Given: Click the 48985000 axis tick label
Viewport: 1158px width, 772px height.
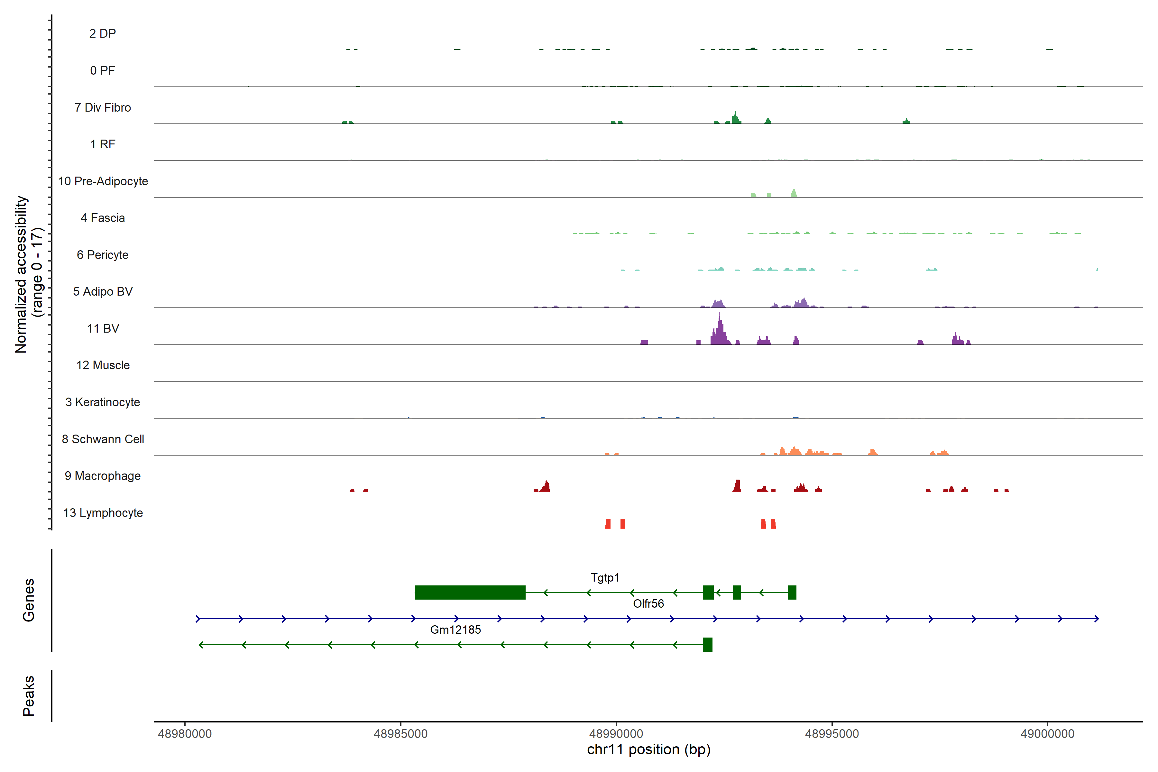Looking at the screenshot, I should click(400, 734).
